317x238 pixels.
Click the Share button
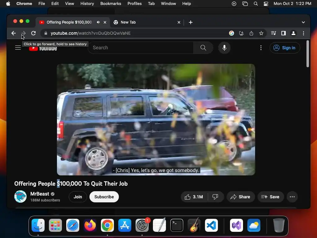[241, 197]
